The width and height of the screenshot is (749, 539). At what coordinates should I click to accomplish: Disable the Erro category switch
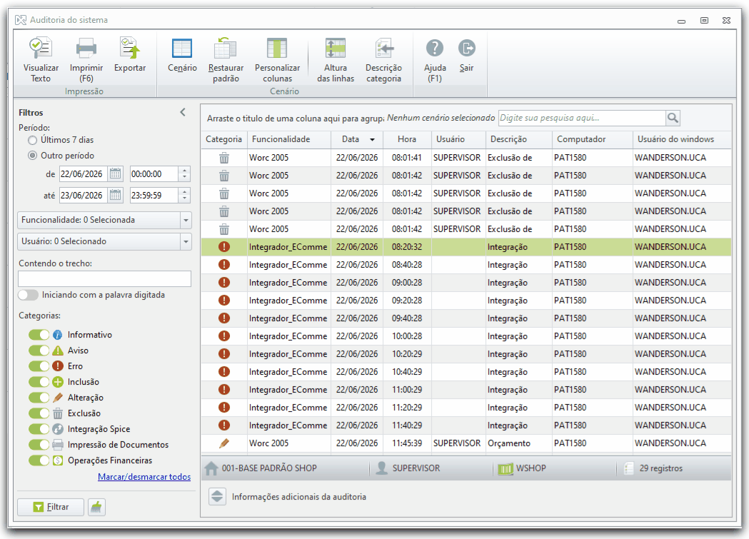[x=39, y=366]
